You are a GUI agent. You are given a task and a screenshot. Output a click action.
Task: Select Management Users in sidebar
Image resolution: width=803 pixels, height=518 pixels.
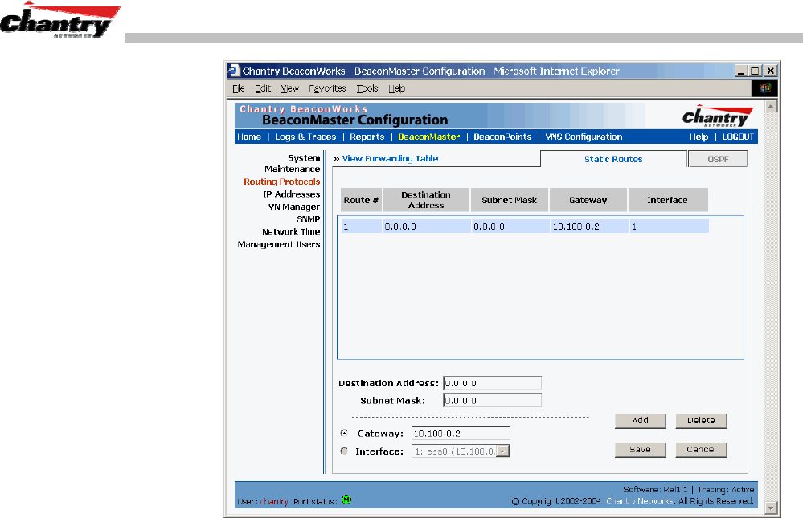279,244
